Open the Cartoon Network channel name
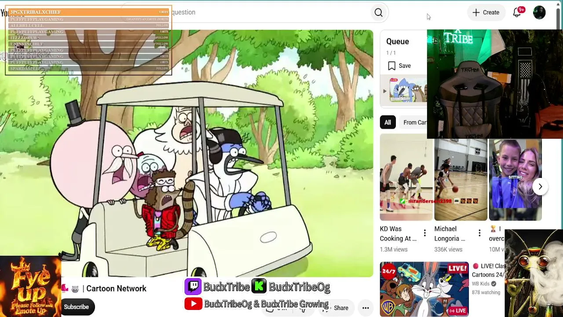This screenshot has height=317, width=563. [x=116, y=288]
